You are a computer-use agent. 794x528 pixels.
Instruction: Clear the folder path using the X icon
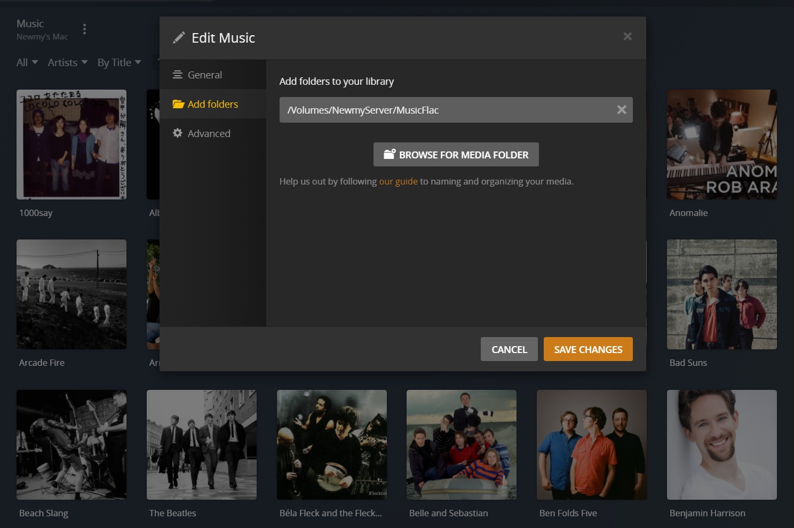[621, 109]
